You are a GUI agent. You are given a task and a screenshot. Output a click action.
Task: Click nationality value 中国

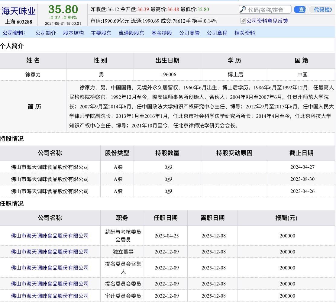tap(302, 75)
